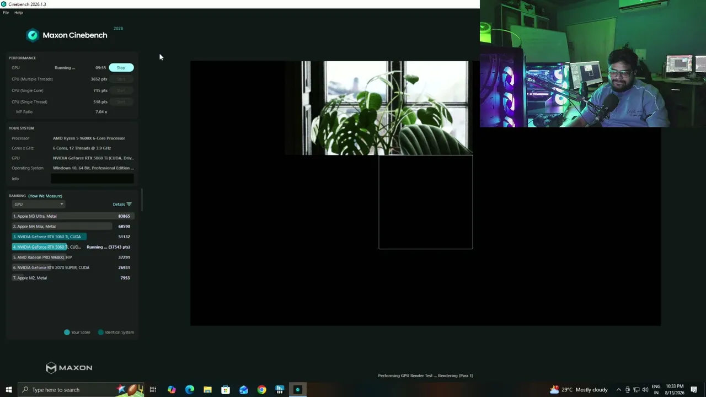
Task: Show hidden system tray icons
Action: tap(618, 390)
